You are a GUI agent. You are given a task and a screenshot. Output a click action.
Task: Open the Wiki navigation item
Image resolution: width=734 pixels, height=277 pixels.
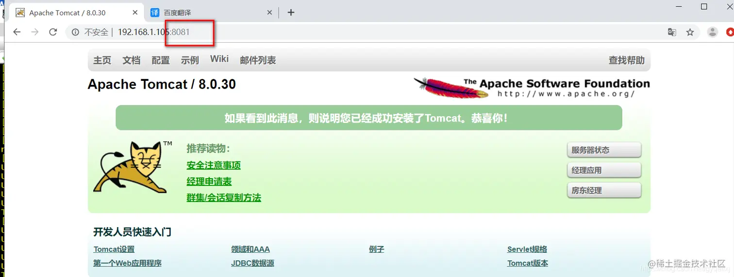(219, 59)
